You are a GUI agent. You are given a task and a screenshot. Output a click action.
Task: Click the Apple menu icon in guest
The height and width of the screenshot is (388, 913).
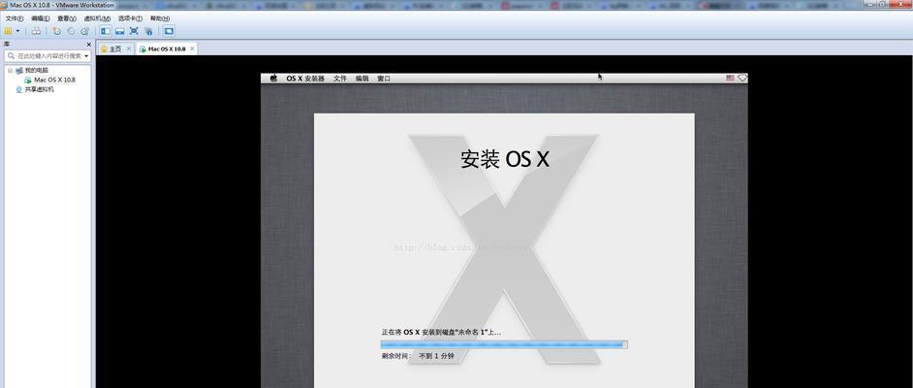coord(273,78)
